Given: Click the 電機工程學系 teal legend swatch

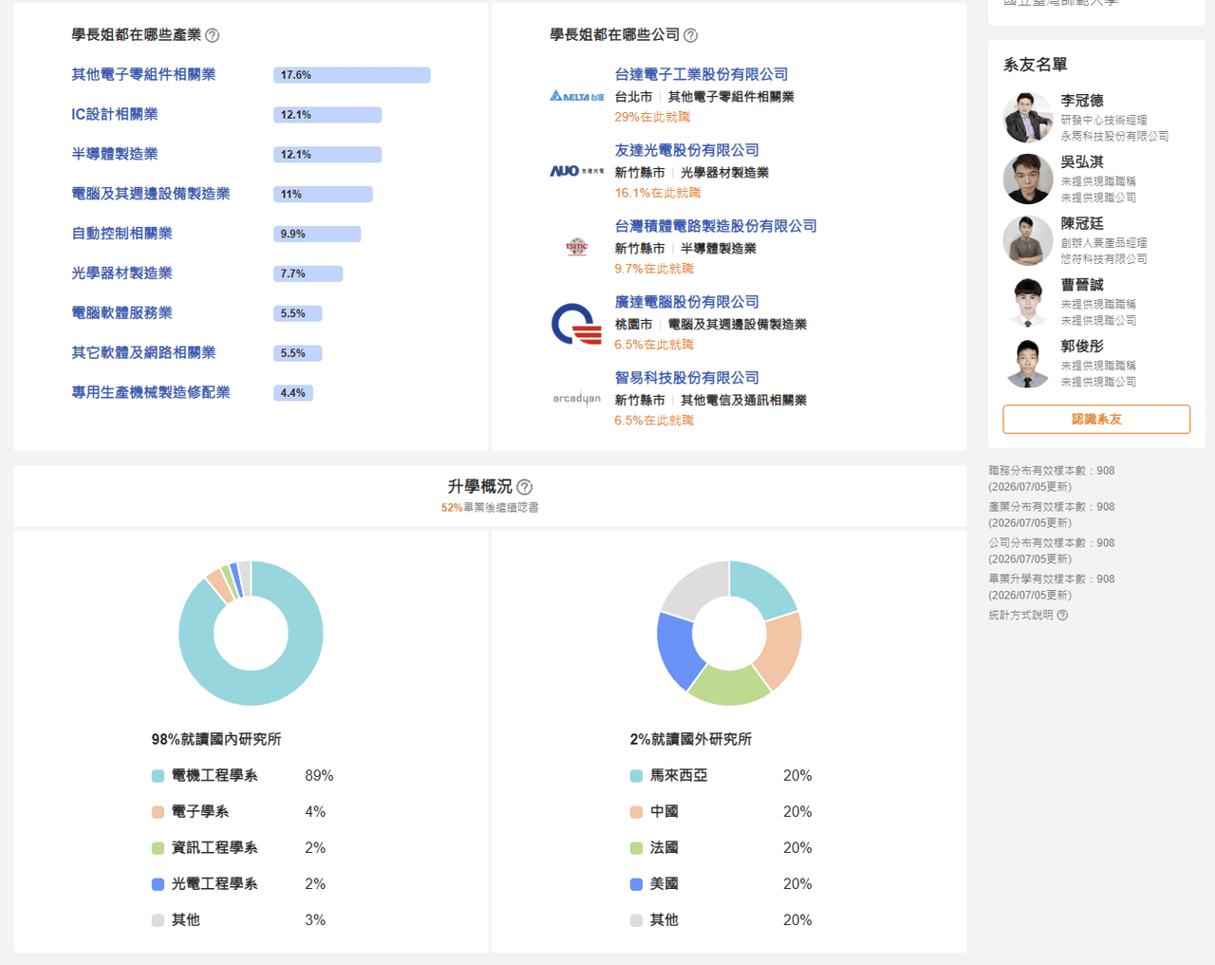Looking at the screenshot, I should 159,776.
